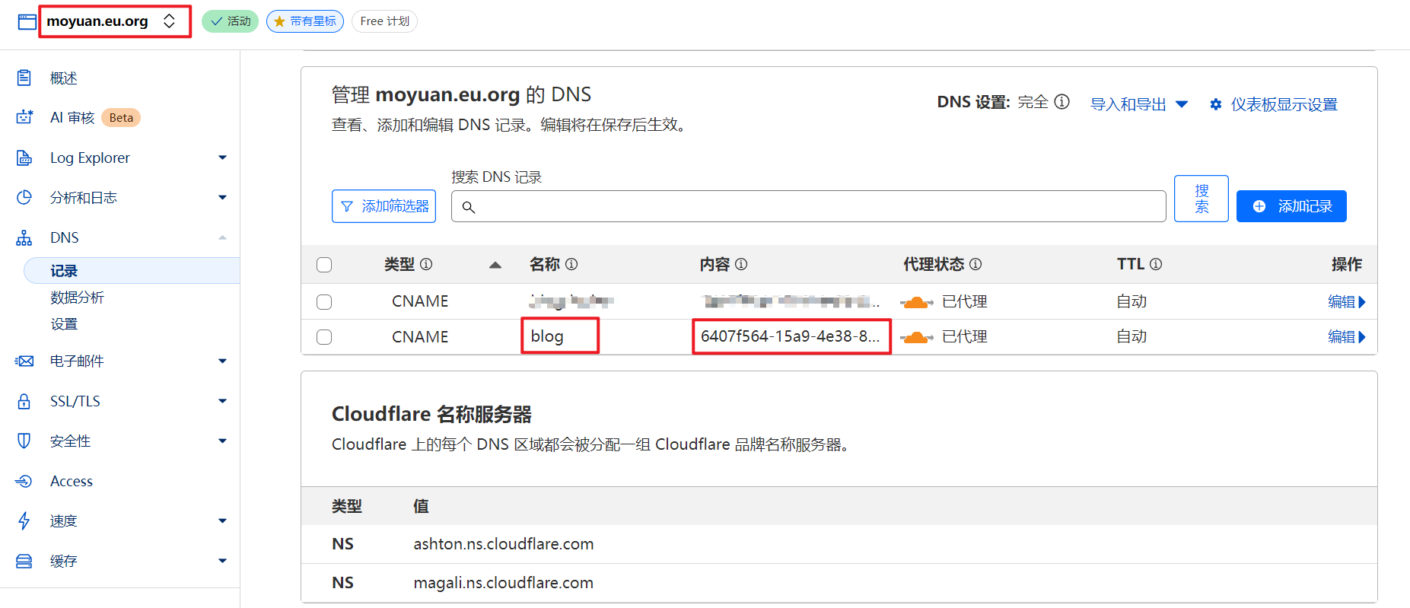Screen dimensions: 1410x608
Task: Click the Overview (概述) clipboard icon
Action: tap(24, 78)
